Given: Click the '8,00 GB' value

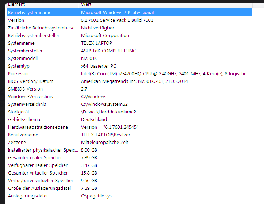Looking at the screenshot, I should [x=89, y=150].
